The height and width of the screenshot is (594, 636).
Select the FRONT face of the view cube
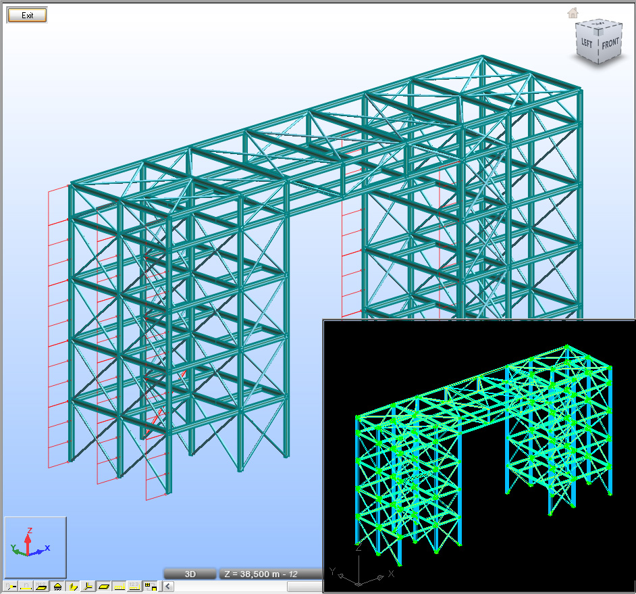[x=610, y=43]
